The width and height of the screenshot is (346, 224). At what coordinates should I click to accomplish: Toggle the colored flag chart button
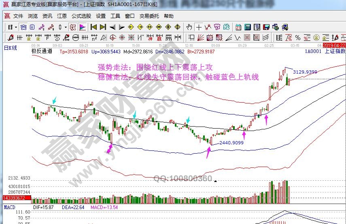(82, 27)
